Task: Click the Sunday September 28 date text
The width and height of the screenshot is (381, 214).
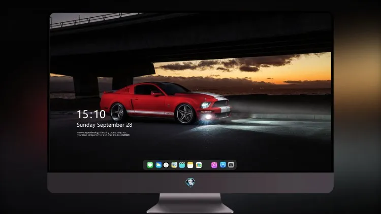Action: (105, 125)
